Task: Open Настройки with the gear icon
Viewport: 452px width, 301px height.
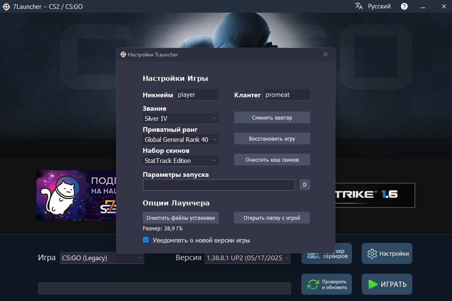Action: coord(387,253)
